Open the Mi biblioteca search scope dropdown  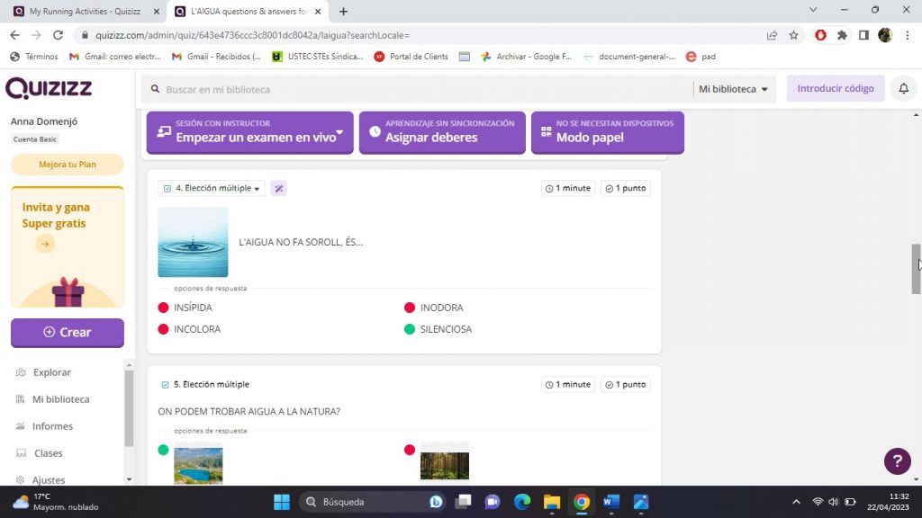click(x=733, y=89)
